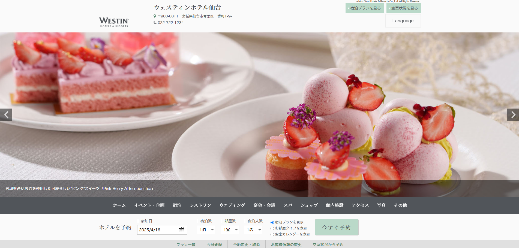Image resolution: width=519 pixels, height=248 pixels.
Task: Open the ウエディング menu item
Action: point(232,205)
